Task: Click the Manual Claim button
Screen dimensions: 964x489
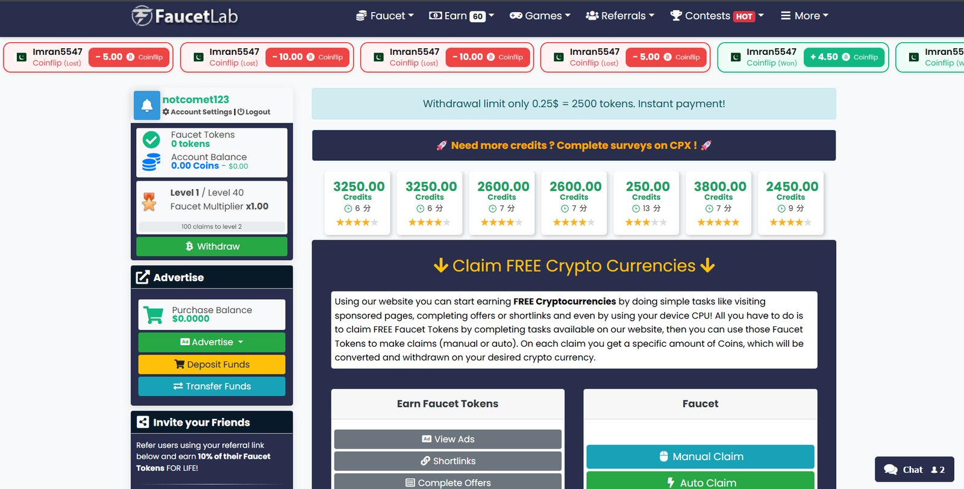Action: [x=700, y=456]
